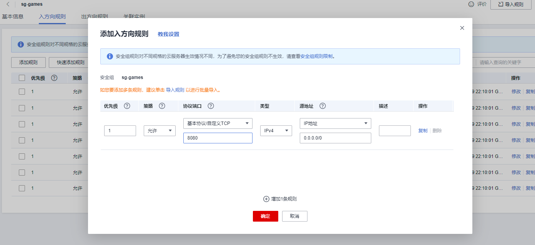Check the third rule row checkbox
535x245 pixels.
(22, 124)
